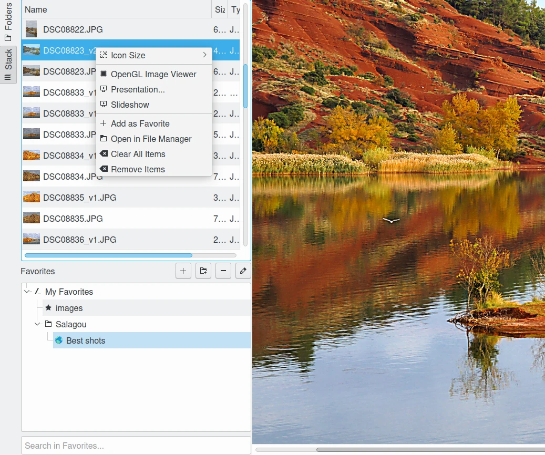Click the add favorite plus button
The height and width of the screenshot is (455, 545).
click(183, 271)
